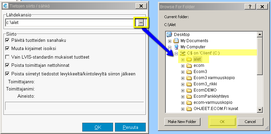Expand the ecom folder node
The image size is (271, 134).
click(x=183, y=66)
